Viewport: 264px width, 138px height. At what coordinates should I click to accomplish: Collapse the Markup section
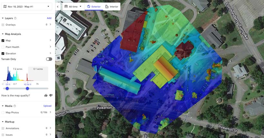coord(3,122)
